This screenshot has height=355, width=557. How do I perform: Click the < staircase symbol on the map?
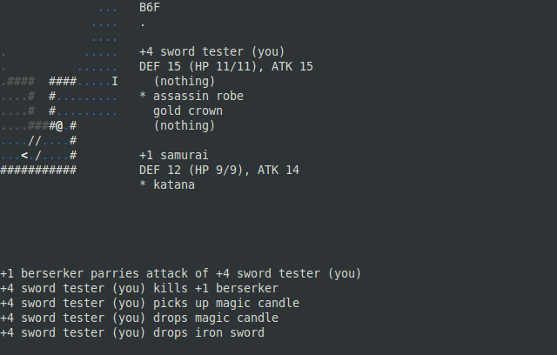[24, 155]
